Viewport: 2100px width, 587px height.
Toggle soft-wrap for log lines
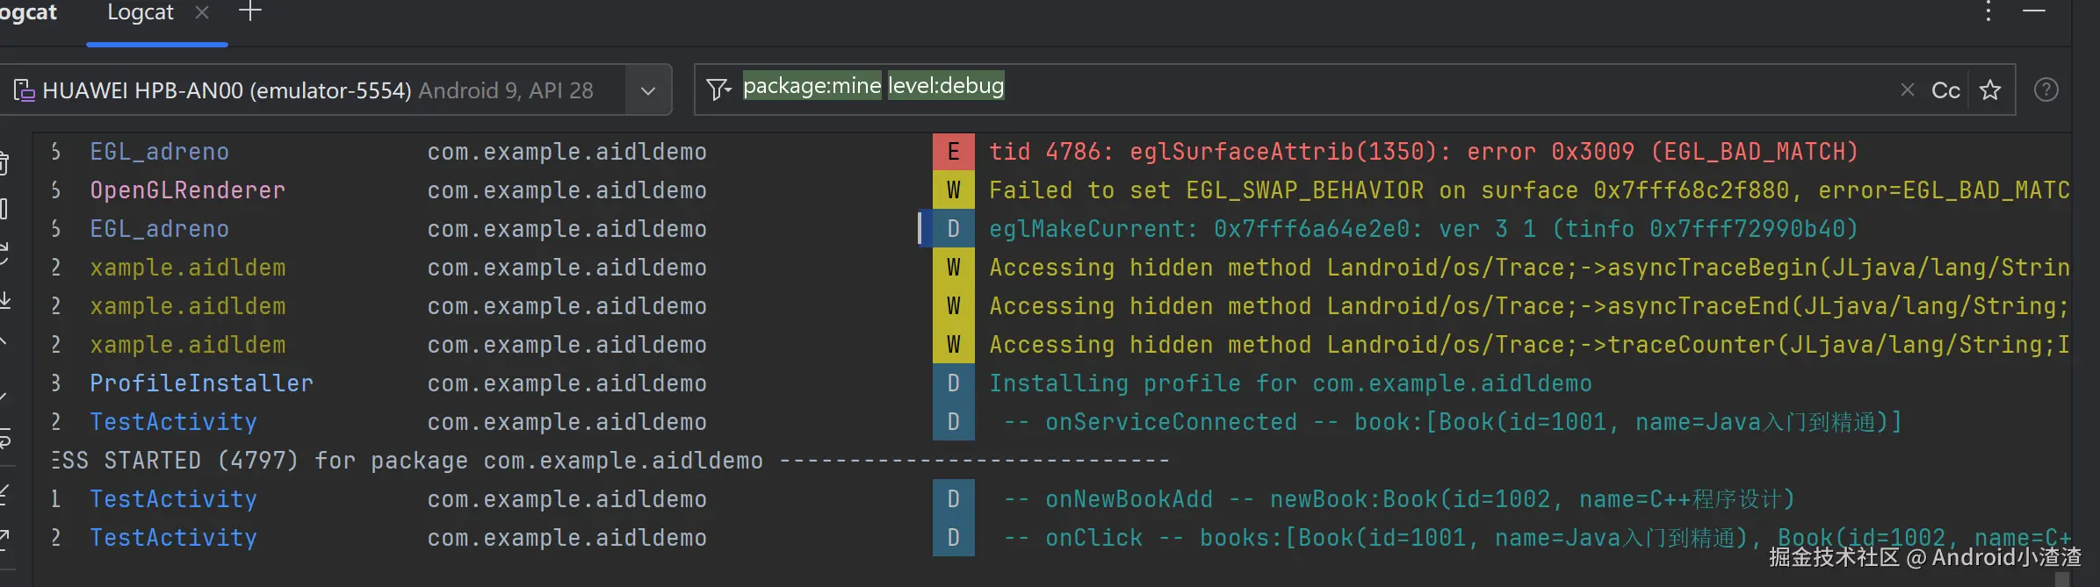click(4, 438)
